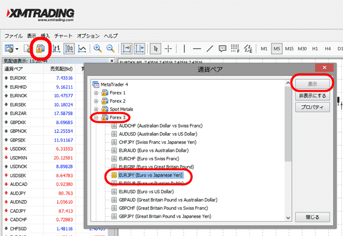Image resolution: width=343 pixels, height=236 pixels.
Task: Expand the Forex 2 group
Action: coord(96,101)
